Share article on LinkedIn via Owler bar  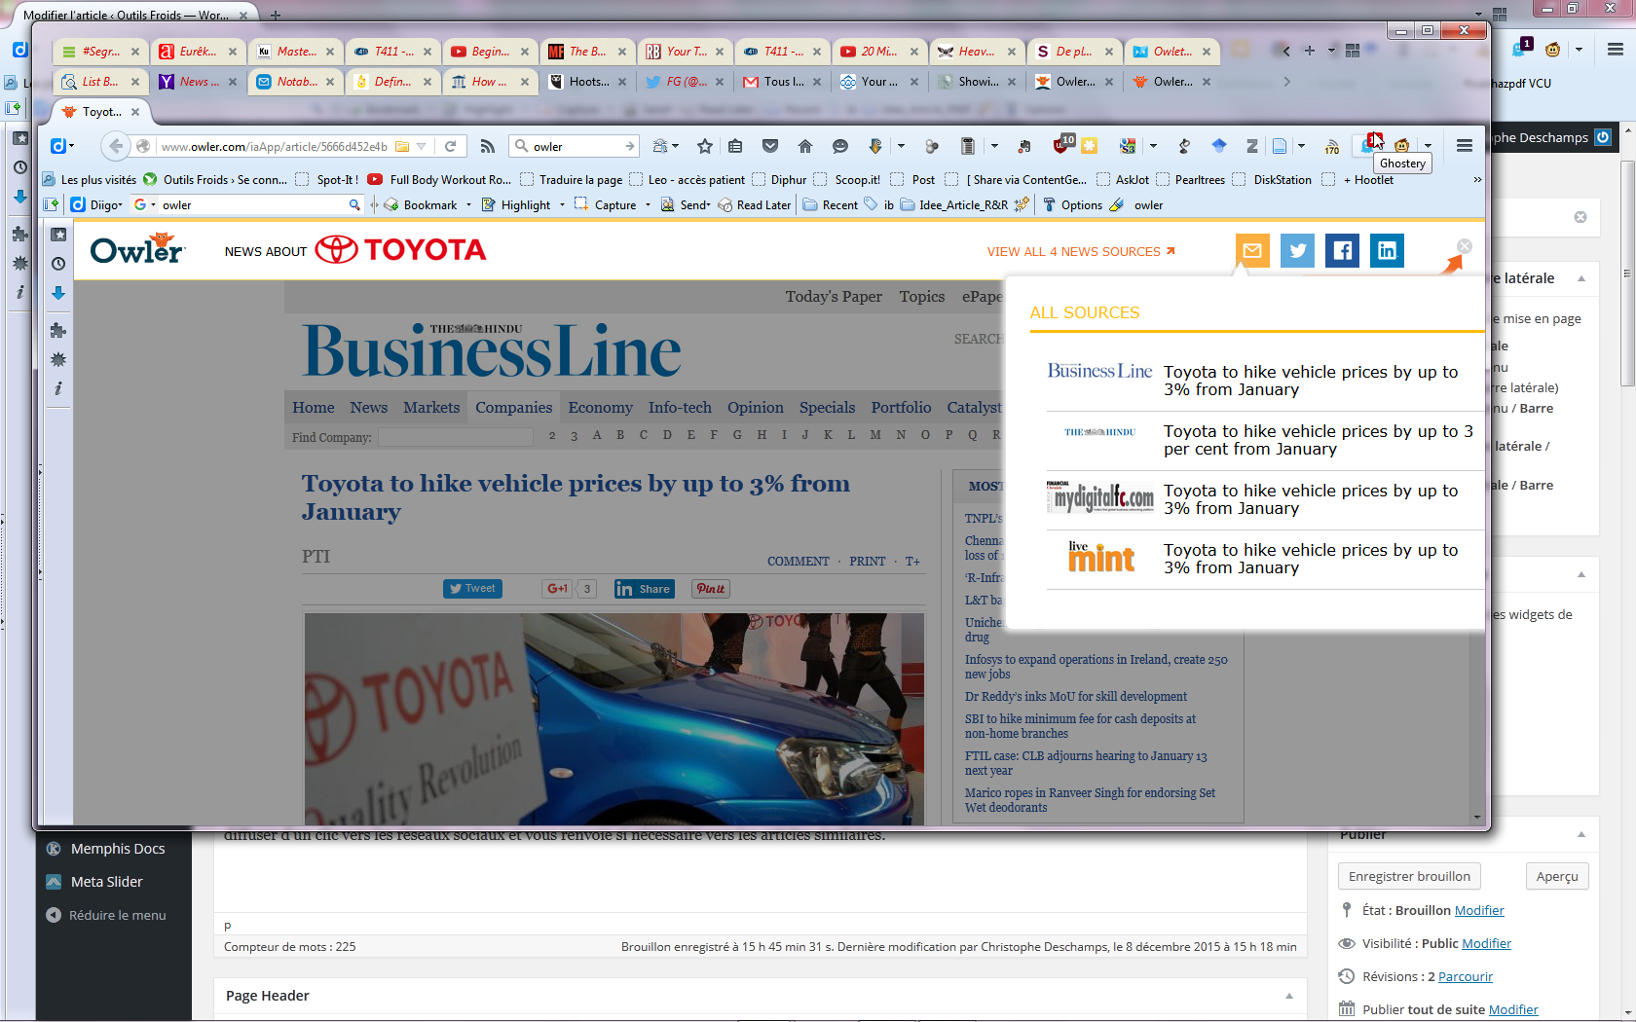1387,251
